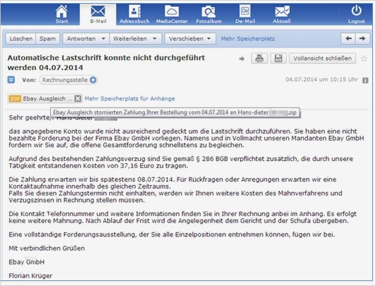This screenshot has height=286, width=376.
Task: Click the small forward arrow beside the subject
Action: point(242,58)
